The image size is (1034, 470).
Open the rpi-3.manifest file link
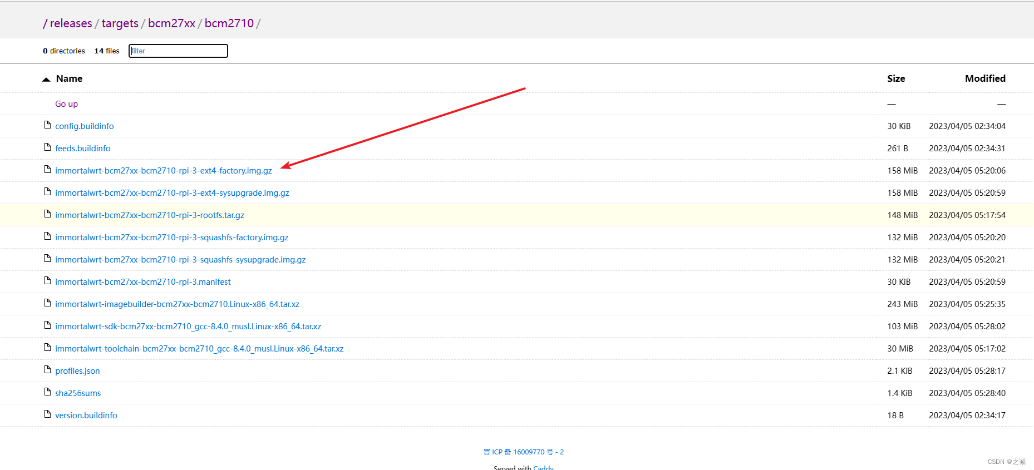142,282
